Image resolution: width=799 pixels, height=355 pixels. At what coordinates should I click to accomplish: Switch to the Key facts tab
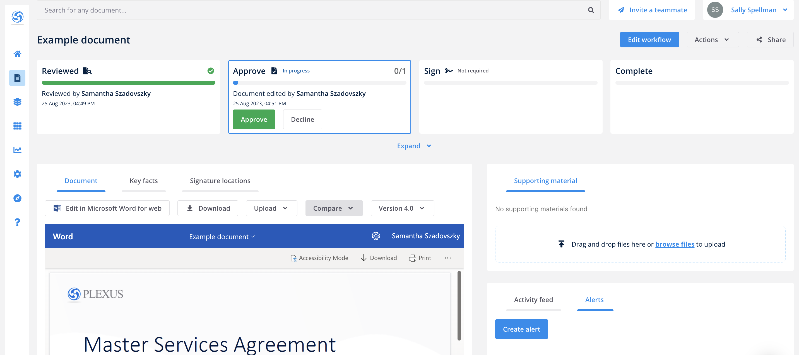tap(143, 181)
